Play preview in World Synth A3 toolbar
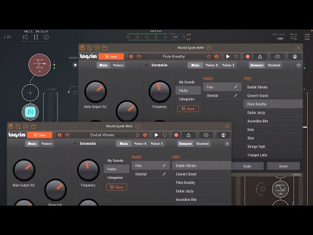313x235 pixels. 156,135
